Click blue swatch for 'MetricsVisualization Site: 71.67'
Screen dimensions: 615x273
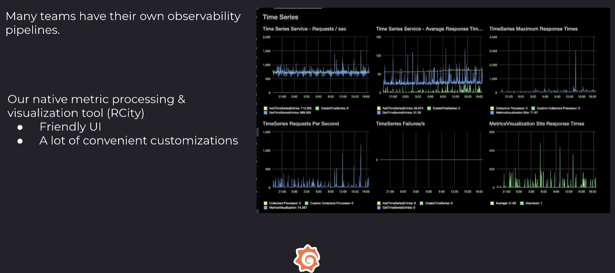pyautogui.click(x=492, y=113)
